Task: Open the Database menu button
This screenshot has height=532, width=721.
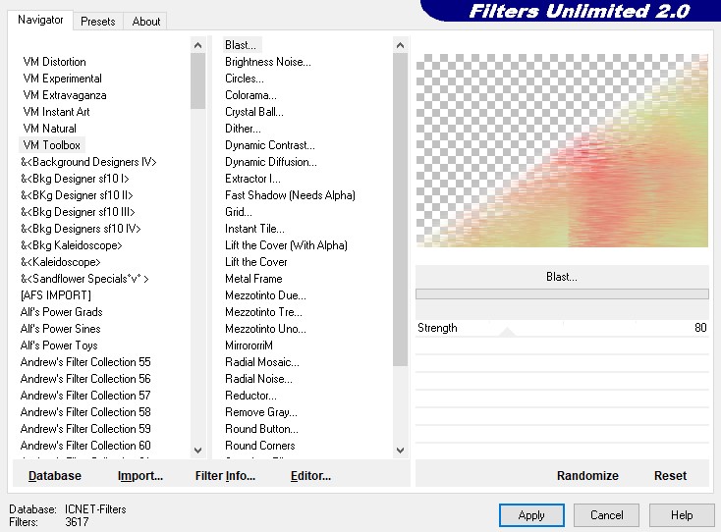Action: point(55,475)
